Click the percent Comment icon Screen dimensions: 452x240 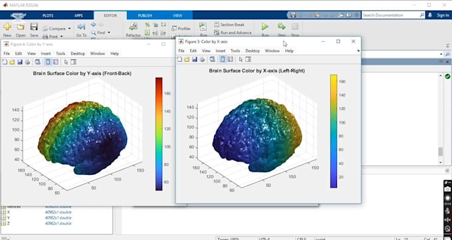click(x=147, y=25)
